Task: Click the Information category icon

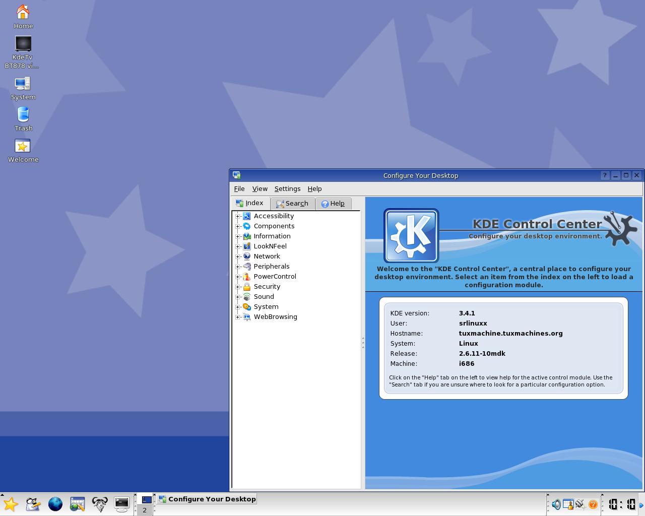Action: click(x=247, y=236)
